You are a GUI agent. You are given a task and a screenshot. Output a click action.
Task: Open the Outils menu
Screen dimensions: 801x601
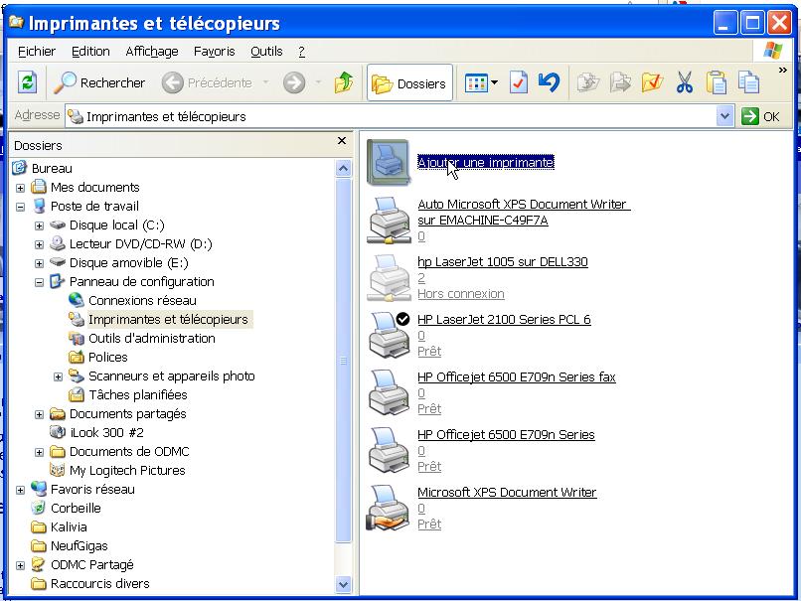266,52
